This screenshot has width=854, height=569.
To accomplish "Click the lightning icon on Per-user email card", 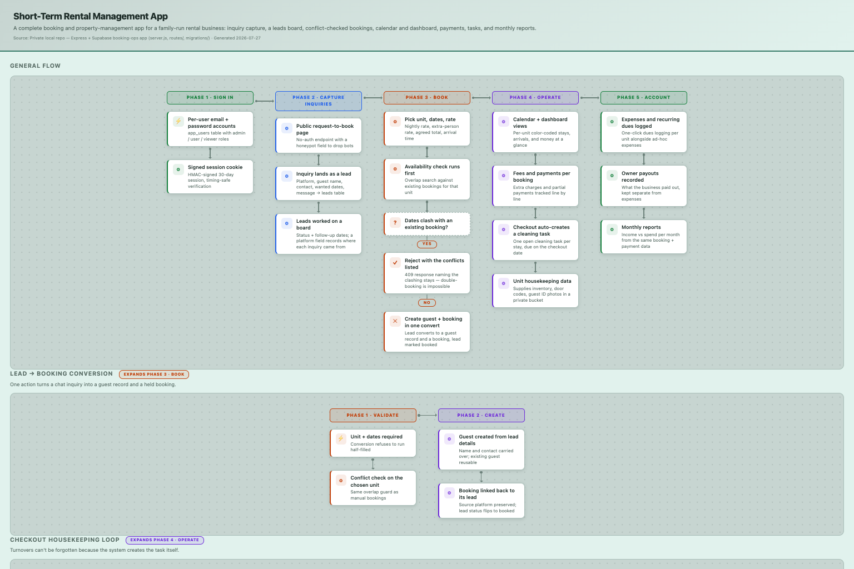I will tap(178, 121).
